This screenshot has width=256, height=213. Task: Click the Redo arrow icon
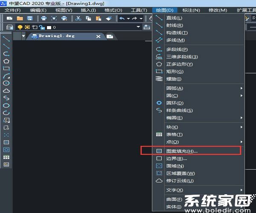(134, 18)
